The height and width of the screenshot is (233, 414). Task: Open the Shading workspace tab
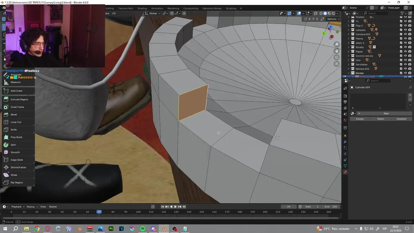142,8
